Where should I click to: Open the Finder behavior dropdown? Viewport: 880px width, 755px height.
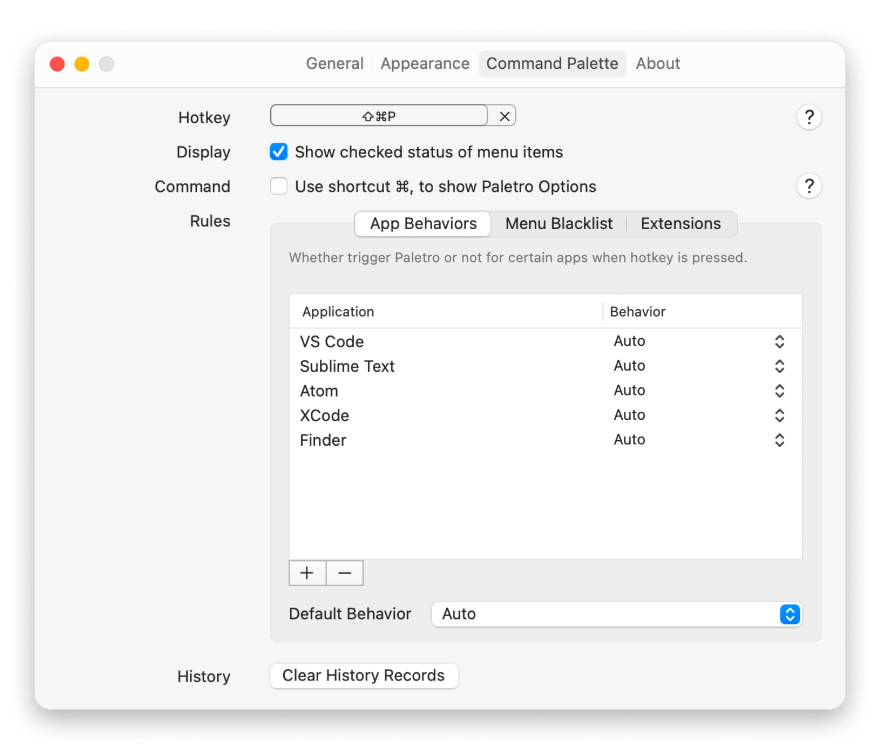(x=699, y=440)
